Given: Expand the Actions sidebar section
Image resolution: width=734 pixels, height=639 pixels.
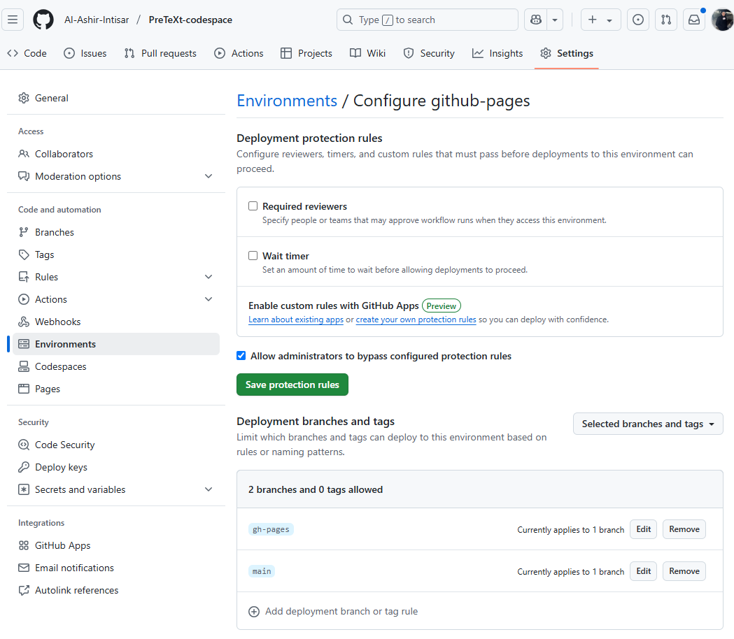Looking at the screenshot, I should click(209, 299).
